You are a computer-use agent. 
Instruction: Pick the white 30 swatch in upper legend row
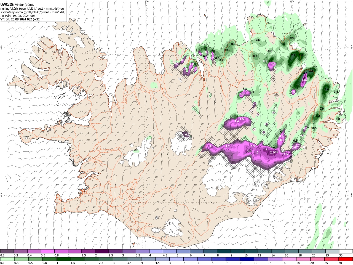346,251
